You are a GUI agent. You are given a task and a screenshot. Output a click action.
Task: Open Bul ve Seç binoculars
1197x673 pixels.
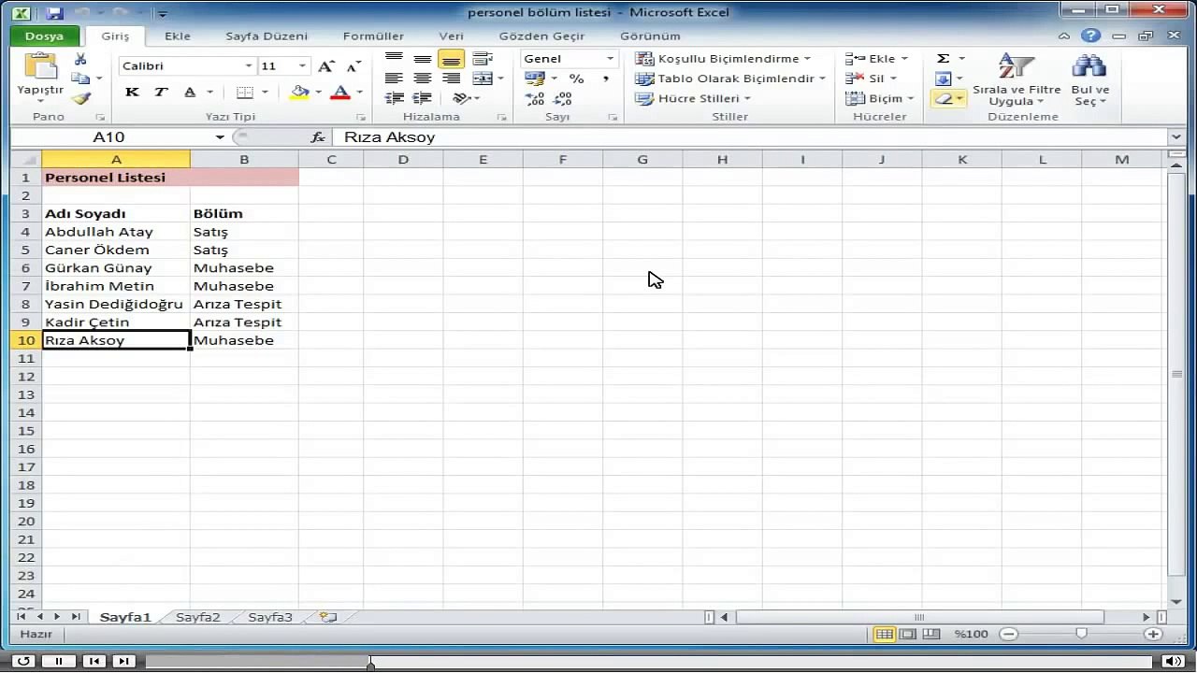(1089, 79)
